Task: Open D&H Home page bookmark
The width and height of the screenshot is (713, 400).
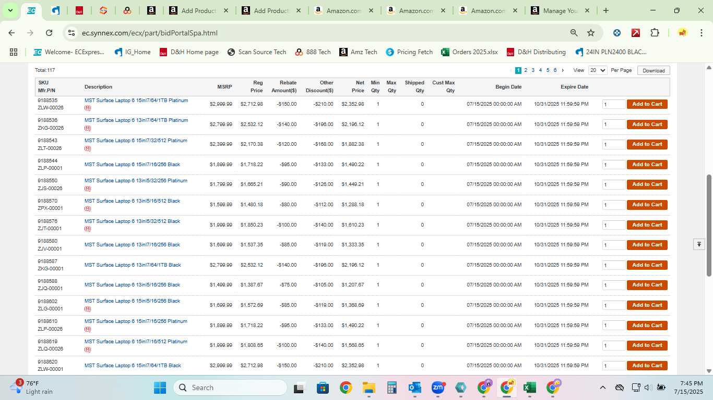Action: (189, 52)
